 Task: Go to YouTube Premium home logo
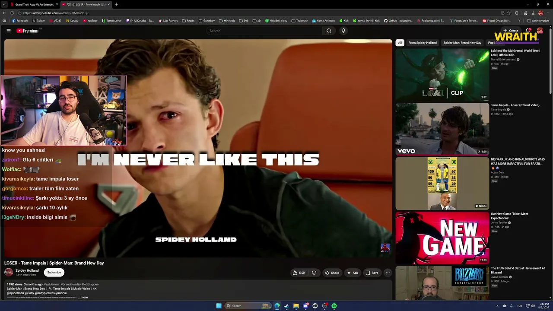pyautogui.click(x=28, y=31)
